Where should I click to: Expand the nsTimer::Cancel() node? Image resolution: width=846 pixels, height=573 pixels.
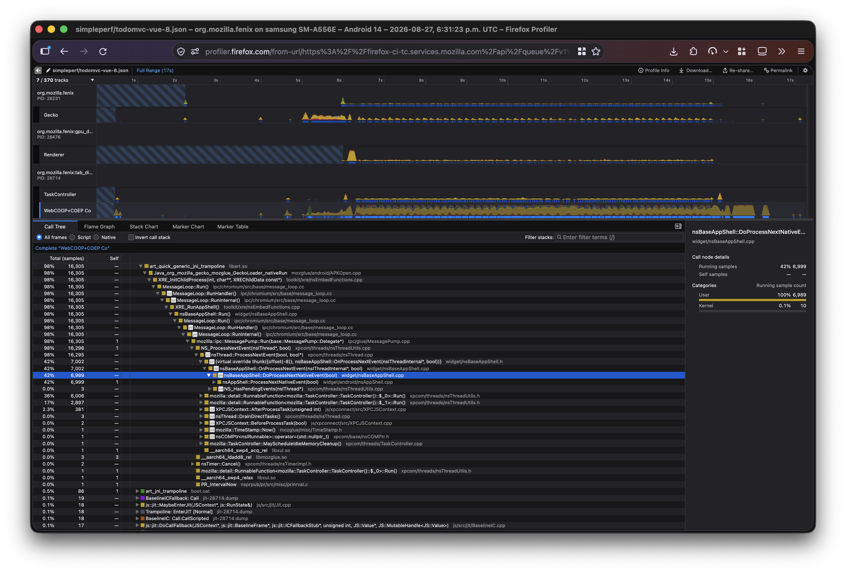coord(193,464)
